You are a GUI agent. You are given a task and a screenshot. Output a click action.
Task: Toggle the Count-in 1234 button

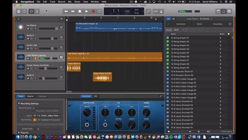tap(156, 11)
